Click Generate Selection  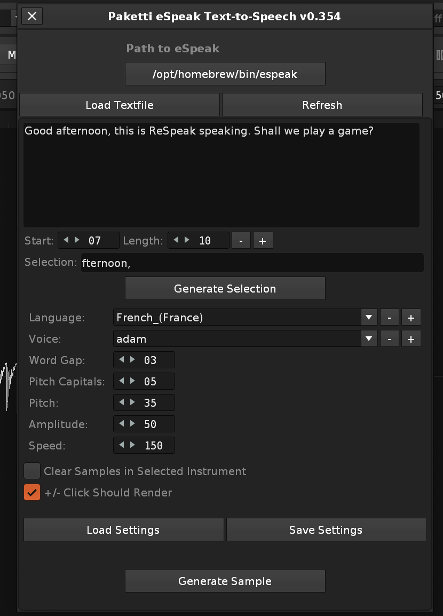[x=225, y=289]
